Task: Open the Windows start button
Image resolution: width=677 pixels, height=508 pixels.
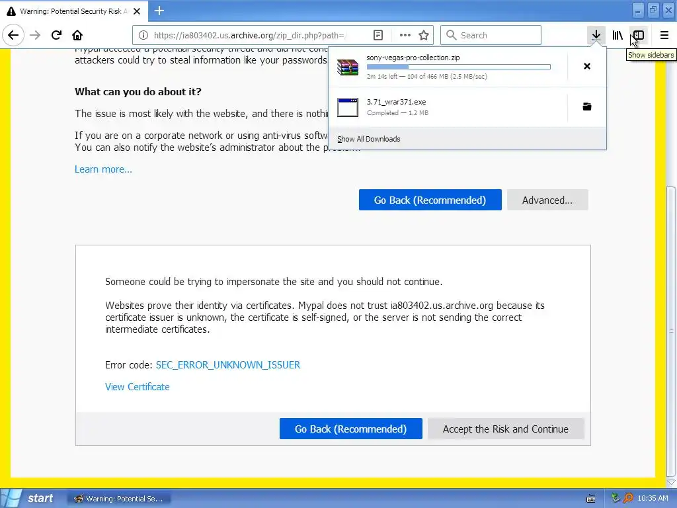Action: point(29,499)
